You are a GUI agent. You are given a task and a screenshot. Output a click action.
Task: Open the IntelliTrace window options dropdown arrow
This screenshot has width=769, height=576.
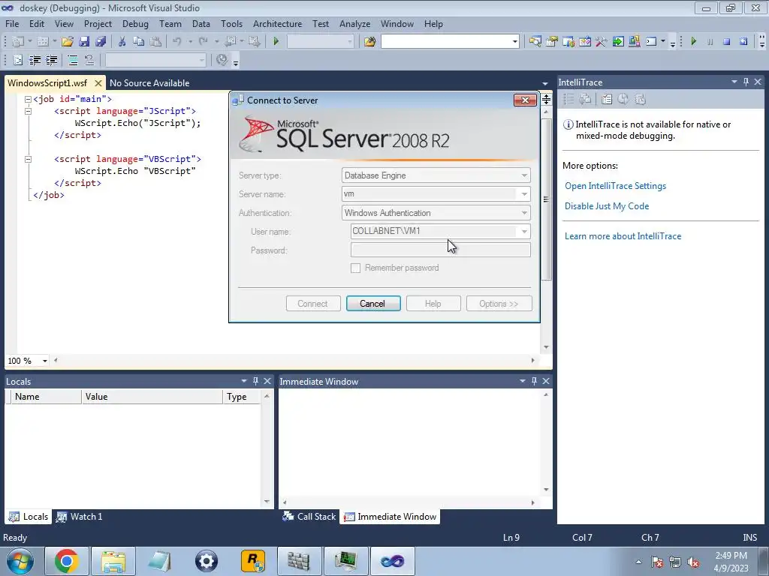[734, 82]
